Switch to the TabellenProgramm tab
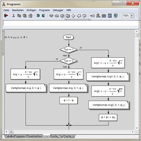141x141 pixels. [x=15, y=136]
